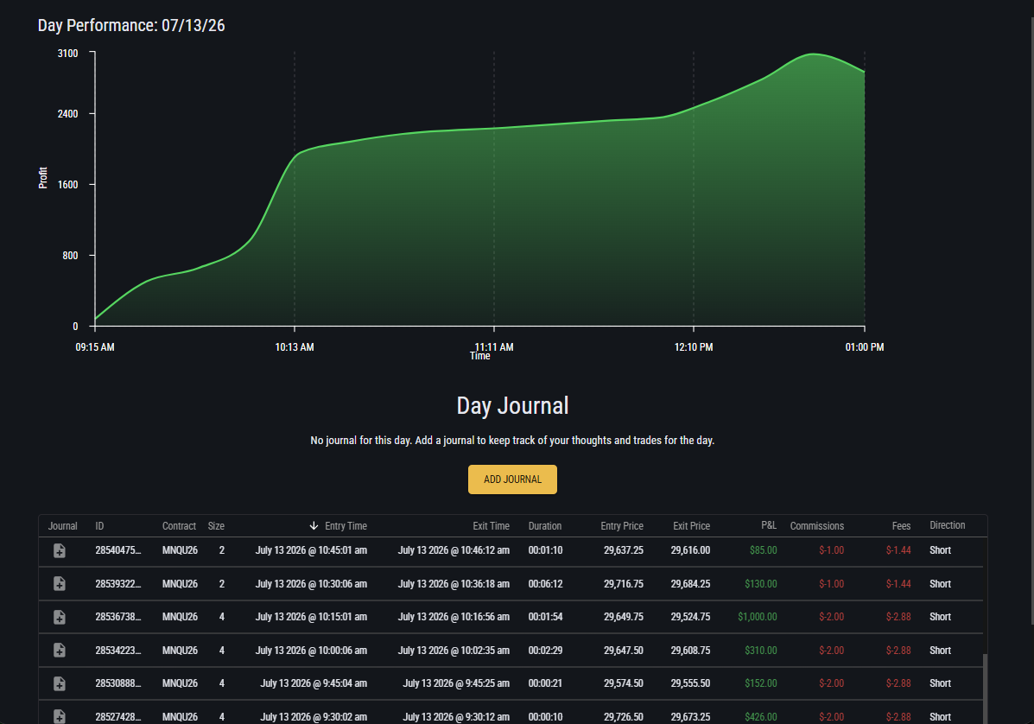Click the page vertical scrollbar
The width and height of the screenshot is (1034, 724).
tap(1031, 320)
